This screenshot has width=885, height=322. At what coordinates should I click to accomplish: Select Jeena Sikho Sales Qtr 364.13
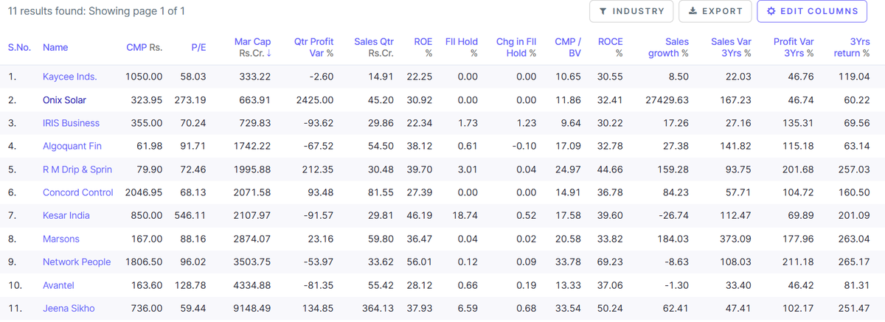(x=378, y=308)
